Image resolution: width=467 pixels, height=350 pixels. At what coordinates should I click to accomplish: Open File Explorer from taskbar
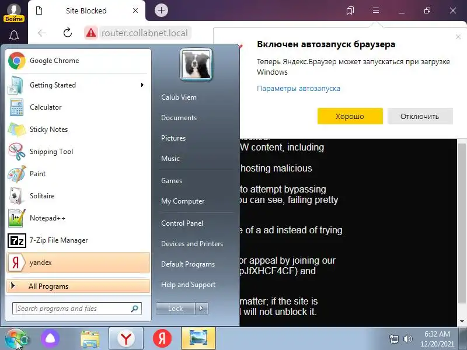pyautogui.click(x=90, y=339)
